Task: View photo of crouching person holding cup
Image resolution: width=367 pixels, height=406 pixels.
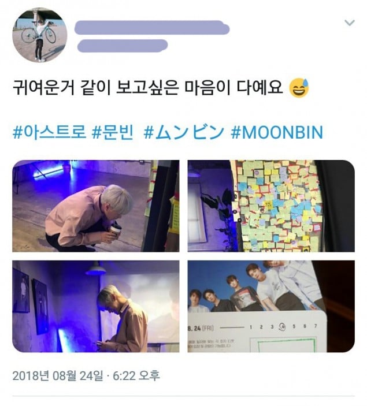Action: click(95, 206)
